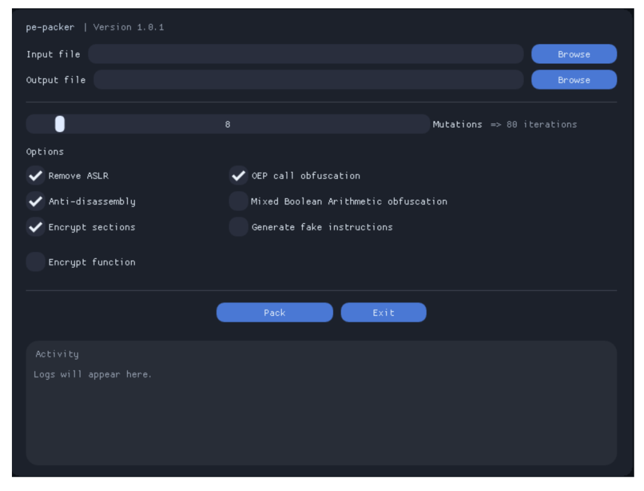644x491 pixels.
Task: Click the value 8 on the Mutations slider
Action: point(228,125)
